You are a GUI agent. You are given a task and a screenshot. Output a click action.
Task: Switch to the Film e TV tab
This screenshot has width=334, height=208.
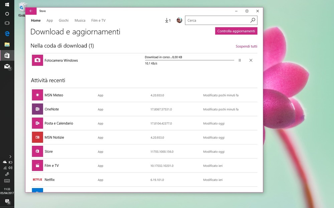click(x=99, y=20)
